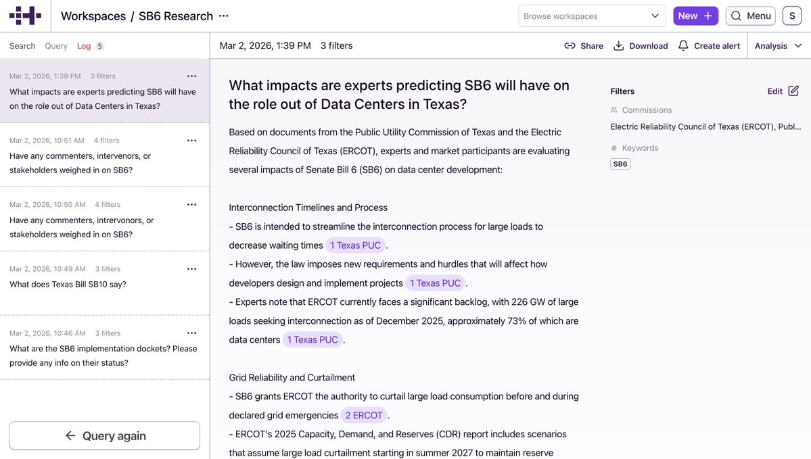
Task: Open the '1 Texas PUC' citation after implement projects
Action: [435, 283]
